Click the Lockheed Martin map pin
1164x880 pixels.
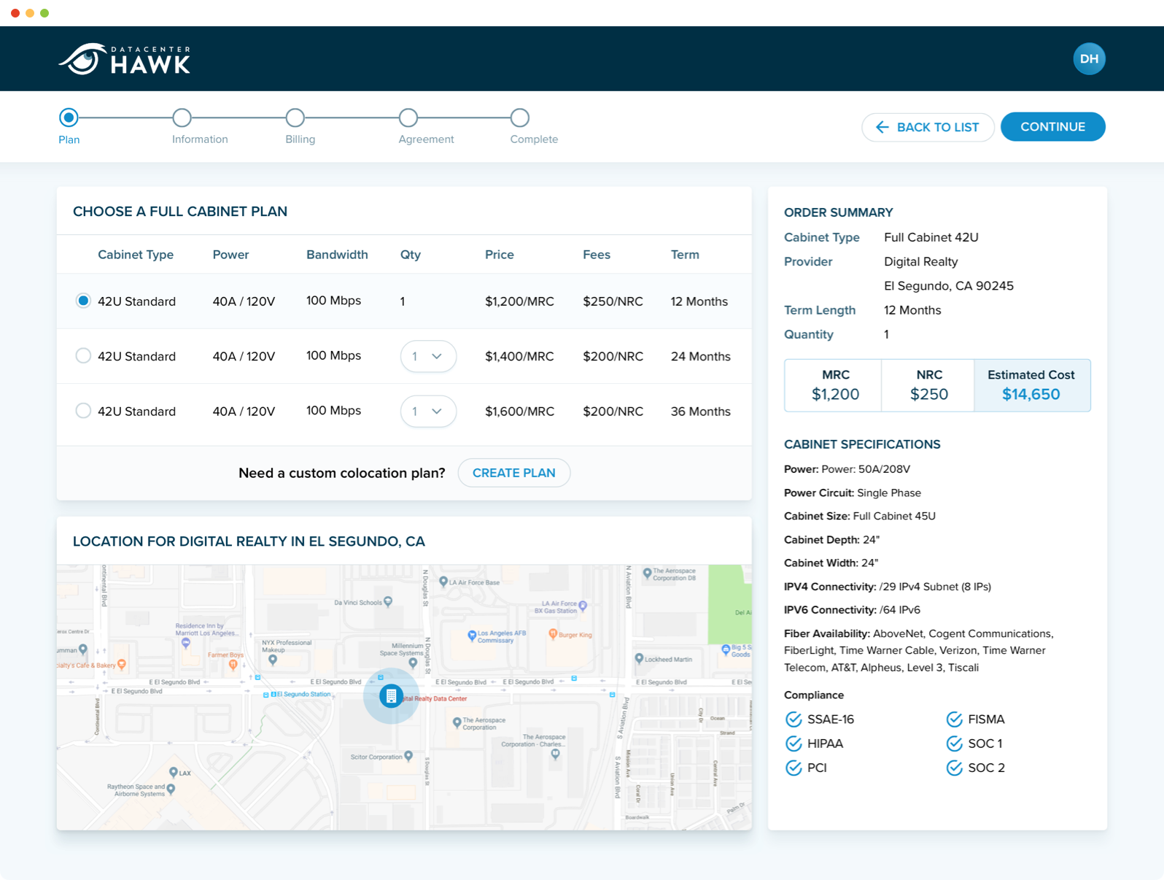tap(639, 658)
